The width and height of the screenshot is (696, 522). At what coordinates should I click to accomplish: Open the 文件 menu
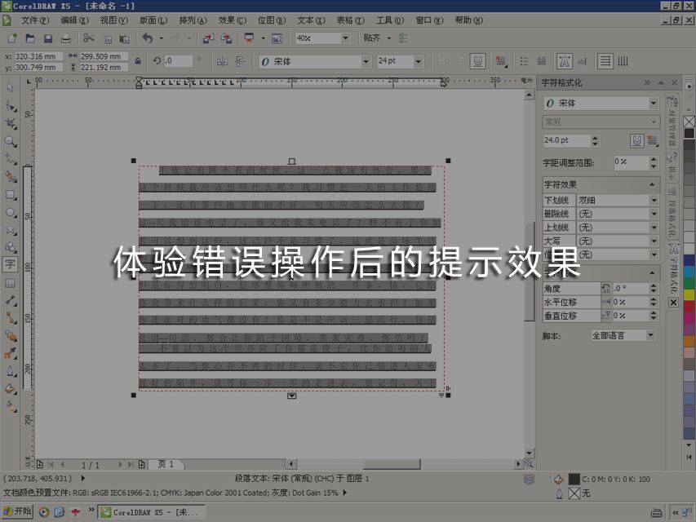pos(35,20)
